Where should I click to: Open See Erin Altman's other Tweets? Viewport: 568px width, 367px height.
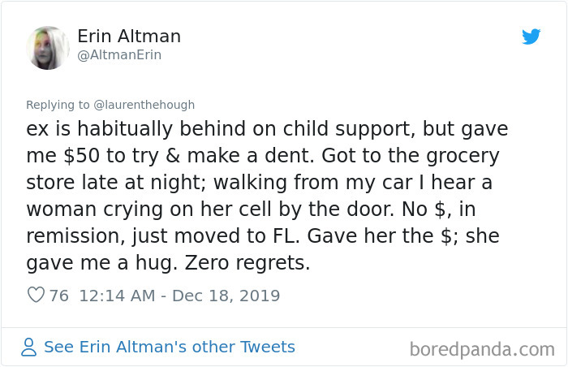point(169,348)
